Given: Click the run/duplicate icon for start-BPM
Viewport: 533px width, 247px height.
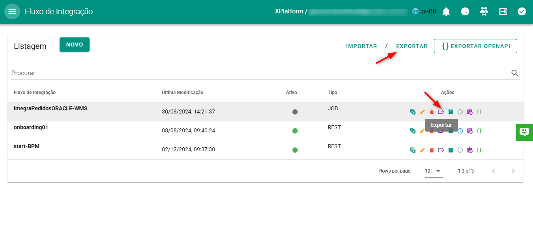Looking at the screenshot, I should click(x=413, y=150).
